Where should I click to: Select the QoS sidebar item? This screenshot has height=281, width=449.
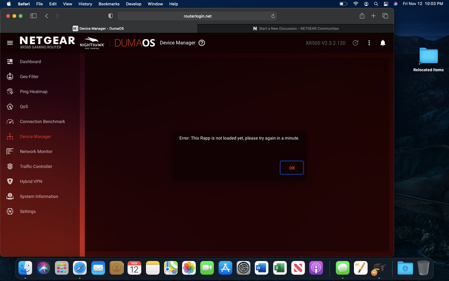(24, 106)
